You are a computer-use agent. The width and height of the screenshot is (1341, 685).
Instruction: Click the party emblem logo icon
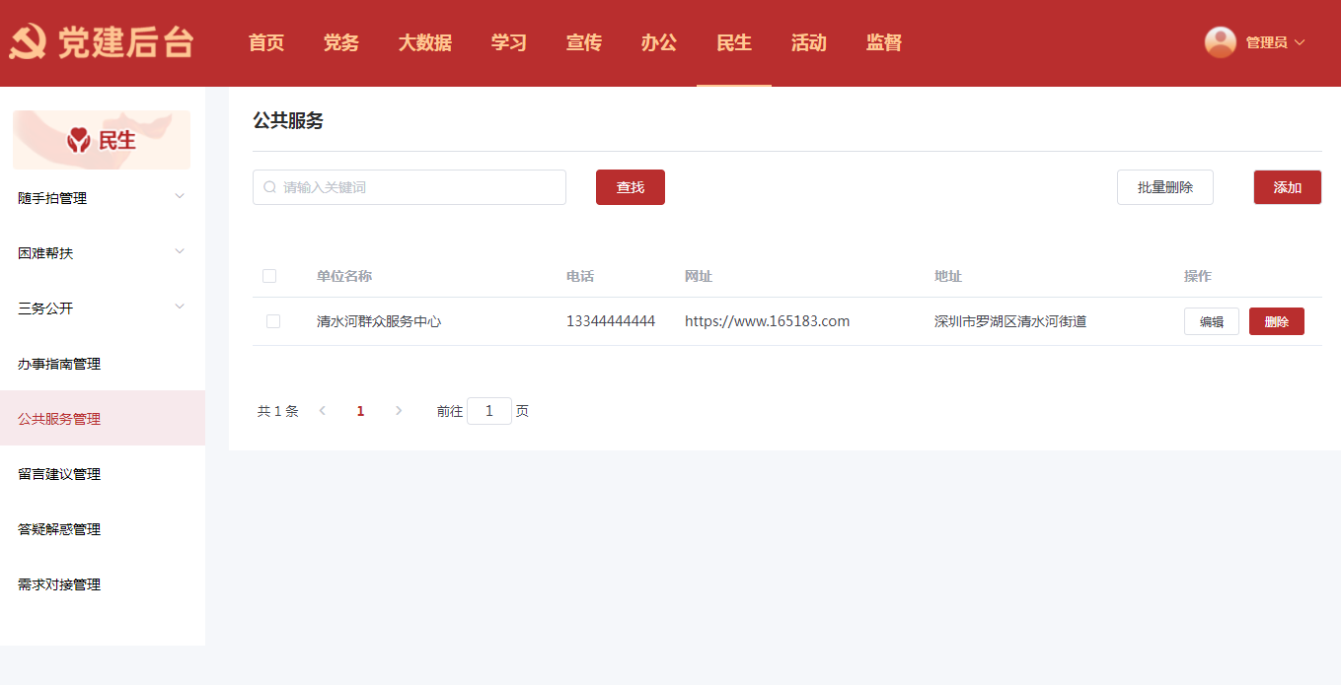[x=28, y=43]
